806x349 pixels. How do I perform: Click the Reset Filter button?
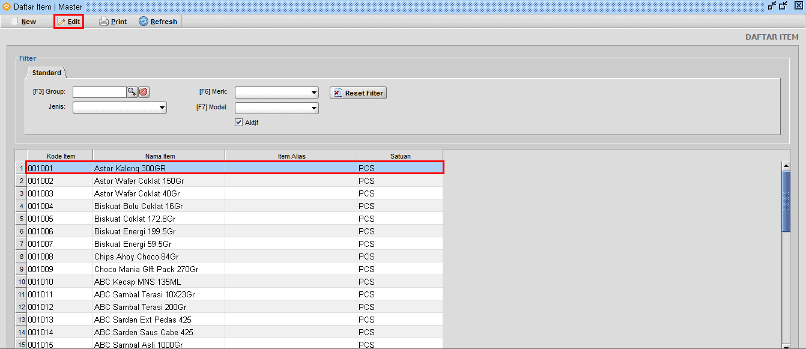(x=358, y=93)
